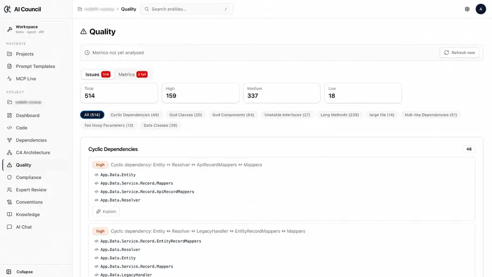This screenshot has width=492, height=277.
Task: Filter by Hub-like Dependencies (51)
Action: pyautogui.click(x=431, y=115)
